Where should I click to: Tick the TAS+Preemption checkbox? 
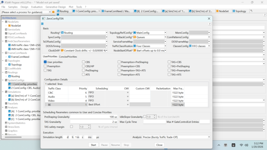point(169,70)
